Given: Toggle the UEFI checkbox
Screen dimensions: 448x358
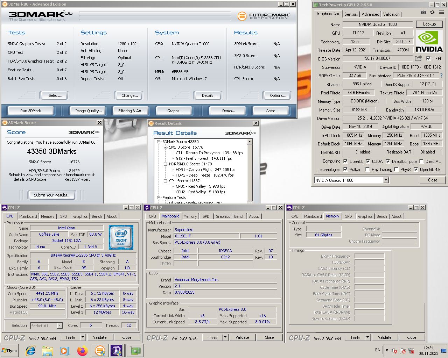Looking at the screenshot, I should coord(428,59).
